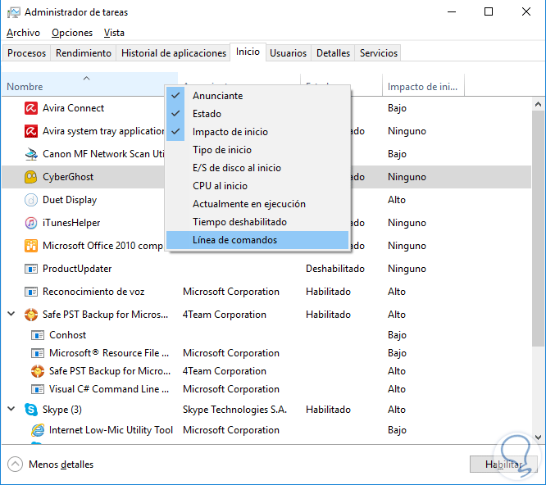The width and height of the screenshot is (546, 485).
Task: Enable the Actualmente en ejecución column
Action: [257, 204]
